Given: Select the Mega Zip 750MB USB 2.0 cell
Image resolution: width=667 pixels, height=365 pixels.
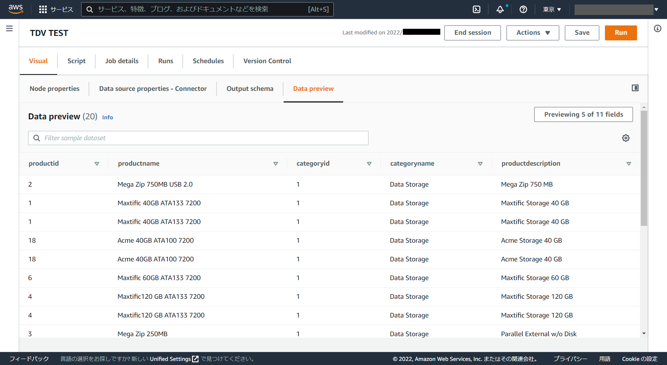Looking at the screenshot, I should (155, 184).
